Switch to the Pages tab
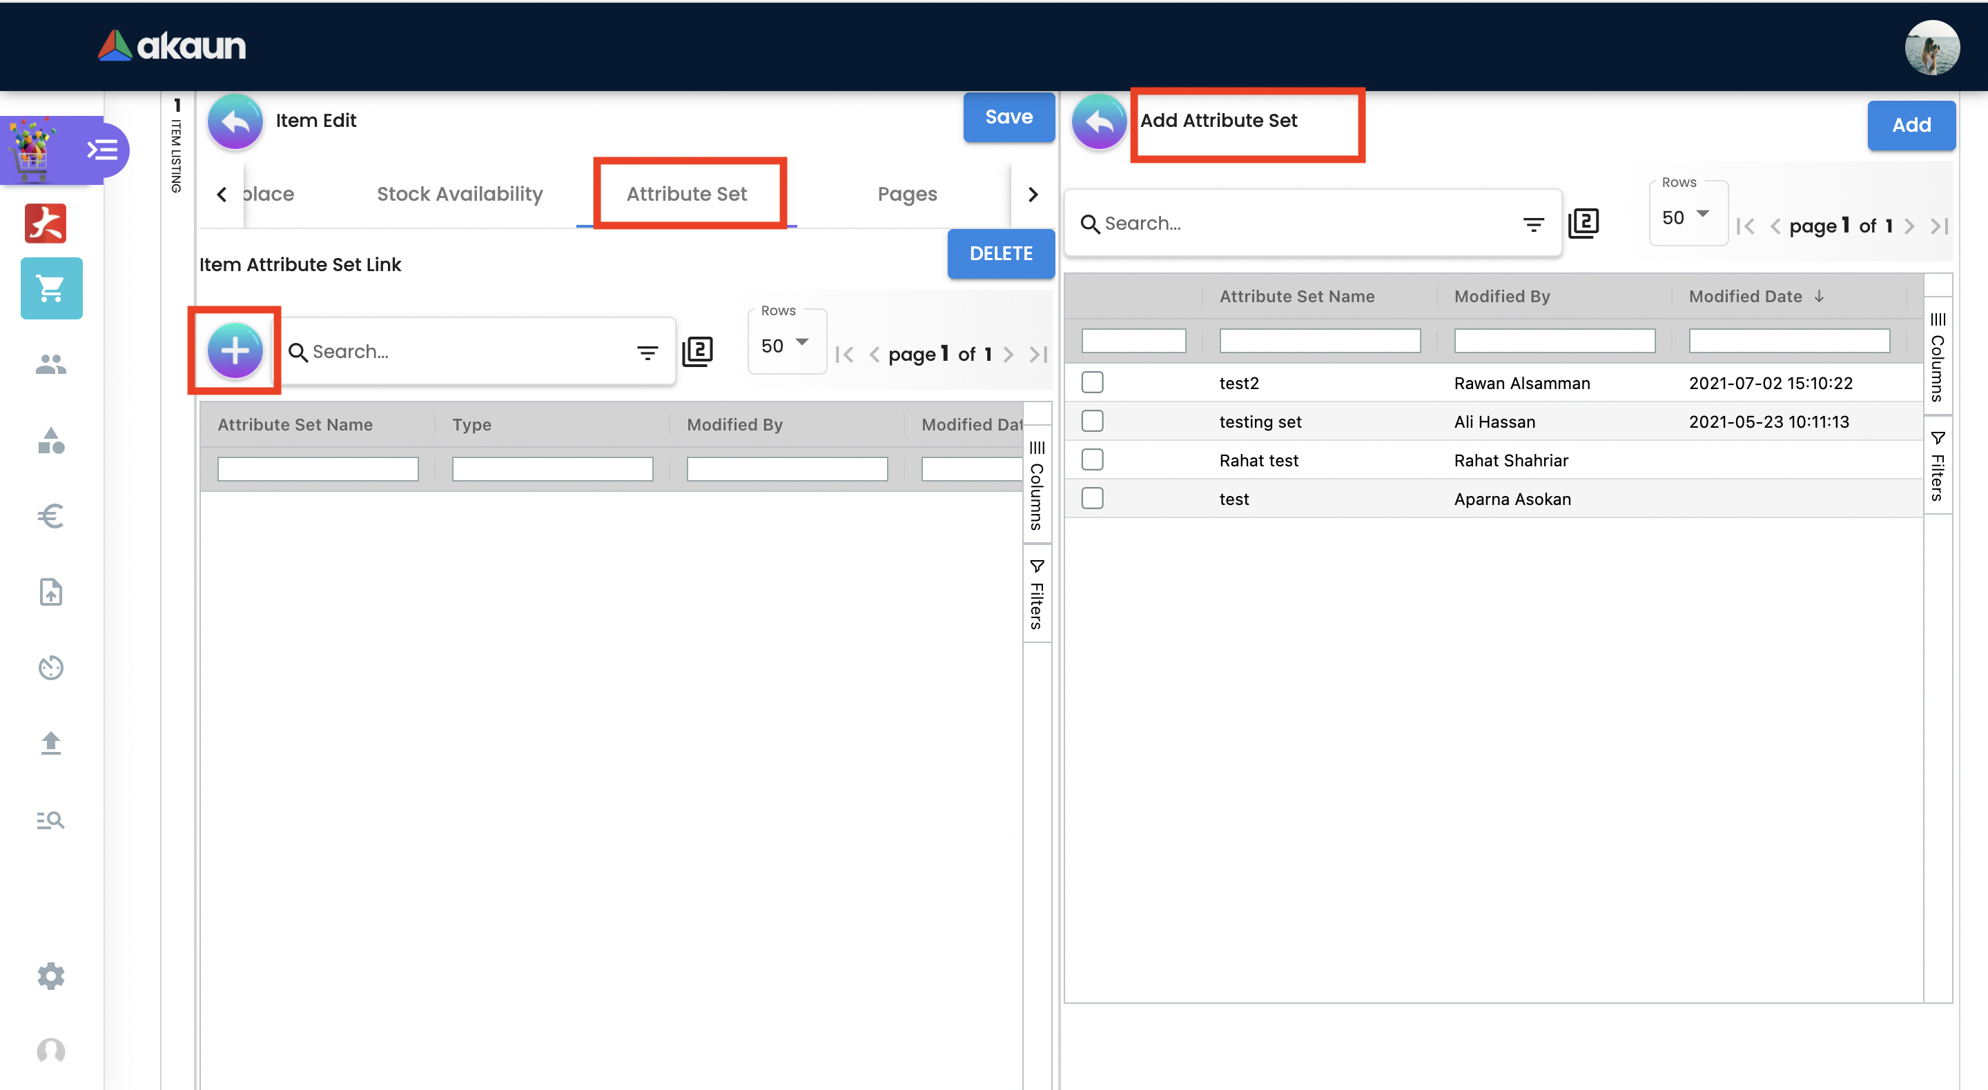 click(x=907, y=194)
